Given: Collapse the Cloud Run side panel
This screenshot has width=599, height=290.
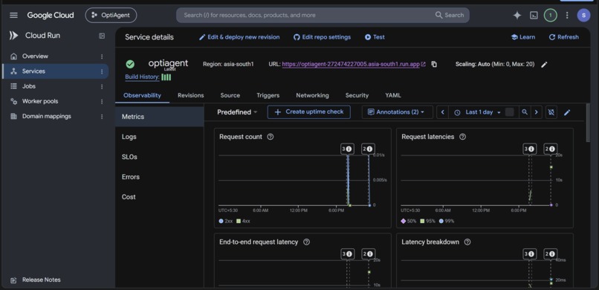Looking at the screenshot, I should coord(102,36).
